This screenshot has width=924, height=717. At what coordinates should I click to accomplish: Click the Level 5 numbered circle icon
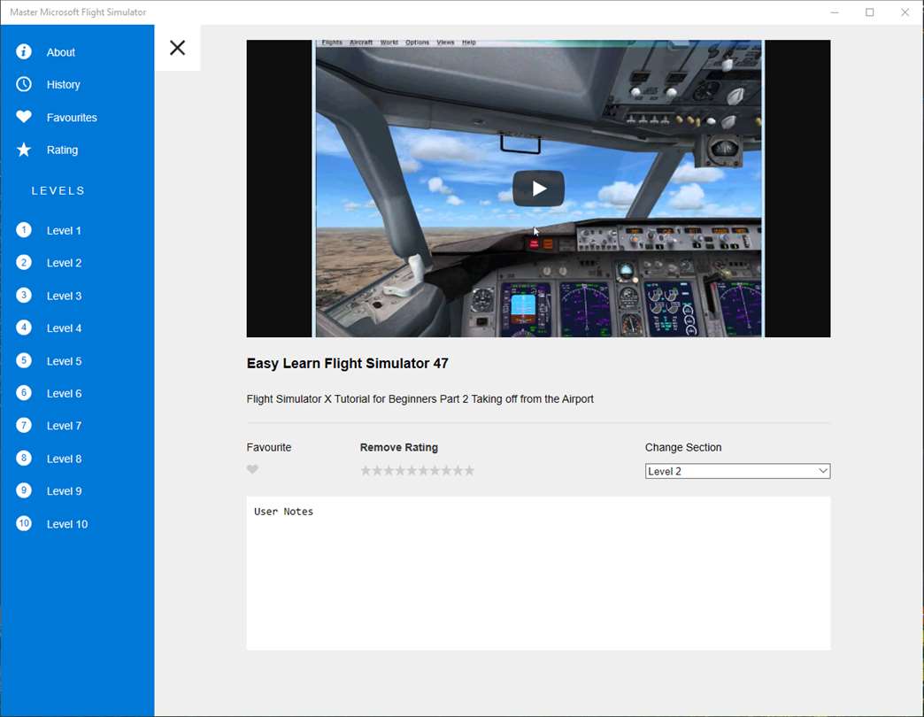pyautogui.click(x=24, y=360)
